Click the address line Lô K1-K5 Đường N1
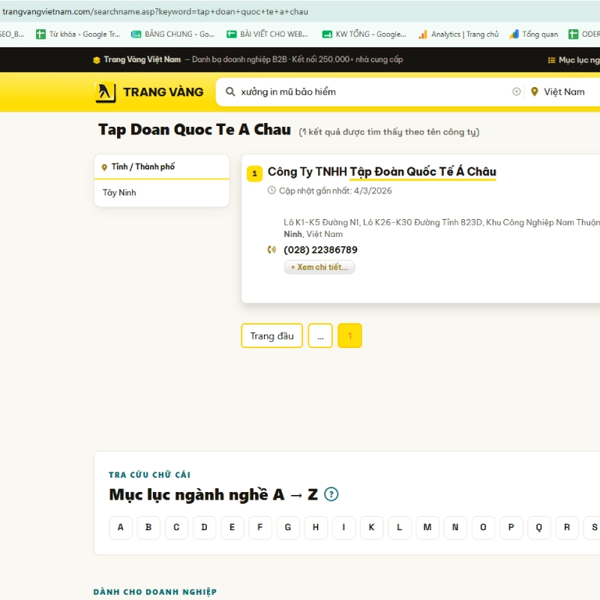Viewport: 600px width, 600px height. pyautogui.click(x=442, y=223)
